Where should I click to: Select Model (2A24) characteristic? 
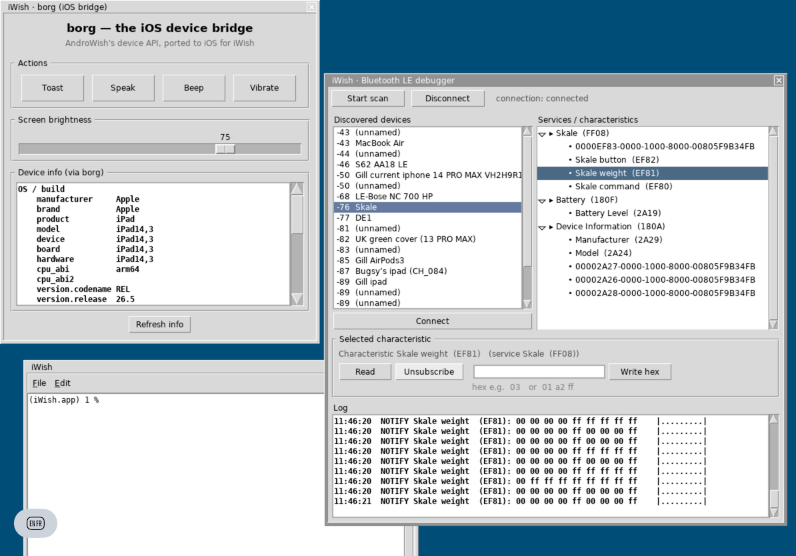[653, 253]
